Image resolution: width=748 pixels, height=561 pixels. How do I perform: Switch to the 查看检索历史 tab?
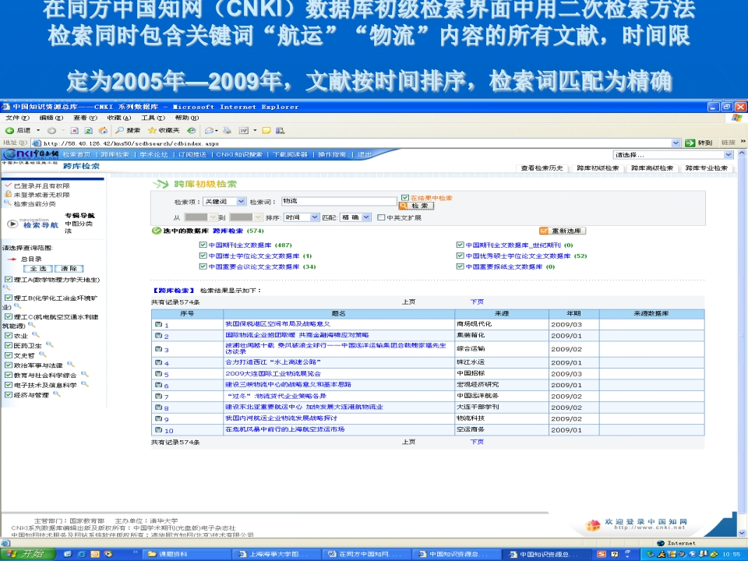[x=542, y=168]
